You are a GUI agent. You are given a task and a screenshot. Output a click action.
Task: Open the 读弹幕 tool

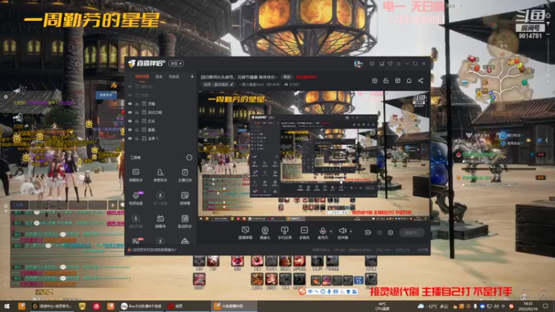(185, 198)
